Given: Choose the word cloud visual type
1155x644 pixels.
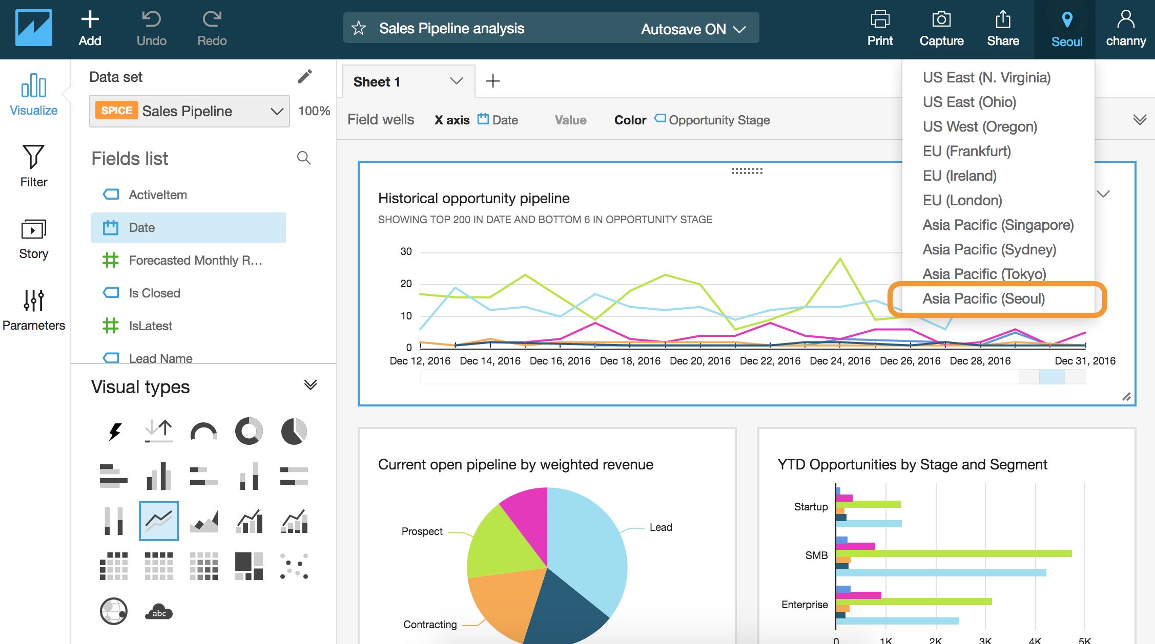Looking at the screenshot, I should (x=159, y=611).
